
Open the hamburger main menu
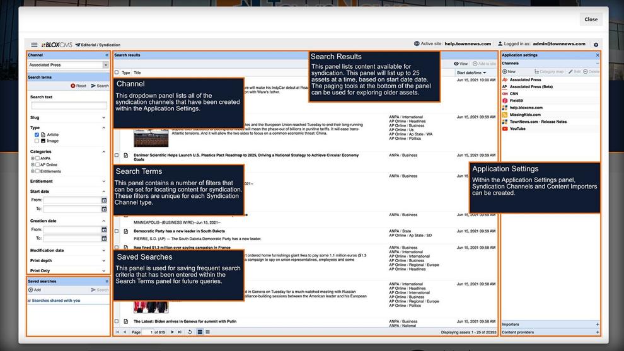point(34,45)
